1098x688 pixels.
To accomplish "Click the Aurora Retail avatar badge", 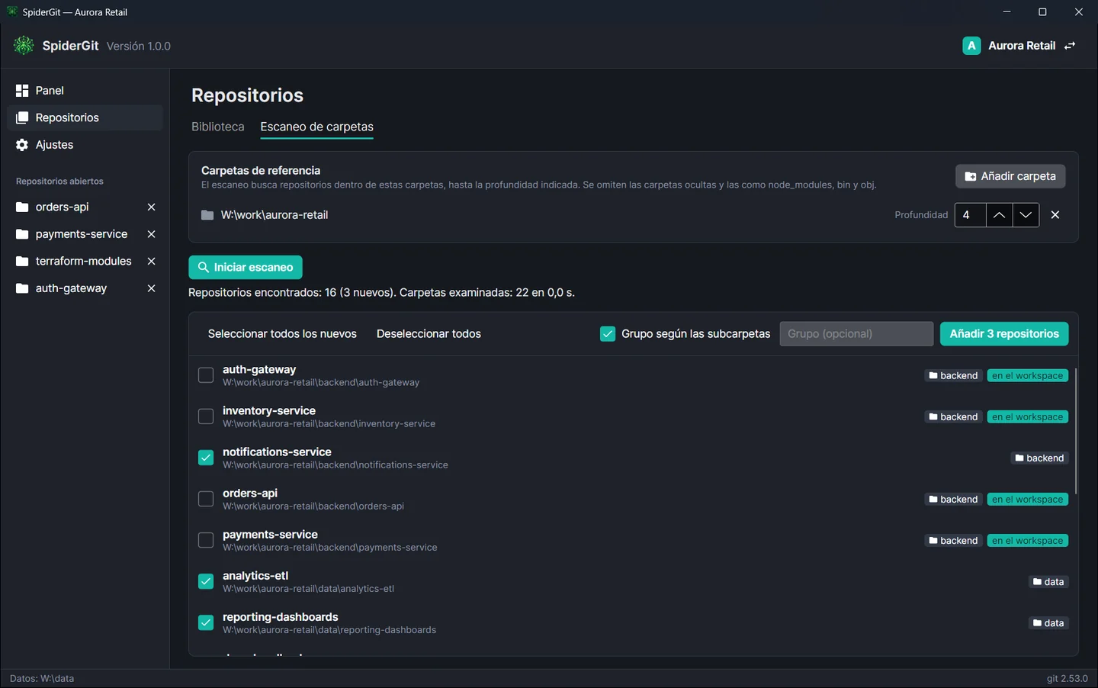I will [971, 46].
